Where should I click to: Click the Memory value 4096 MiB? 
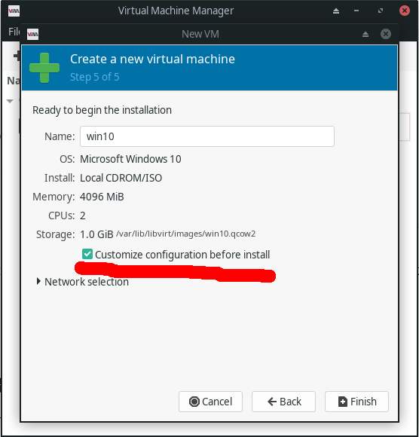[102, 197]
